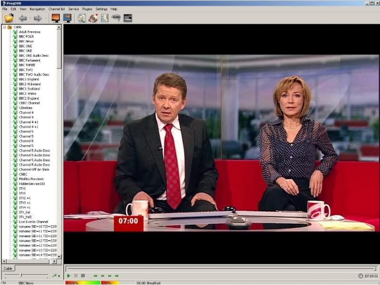Open the program guide list icon

click(x=104, y=18)
